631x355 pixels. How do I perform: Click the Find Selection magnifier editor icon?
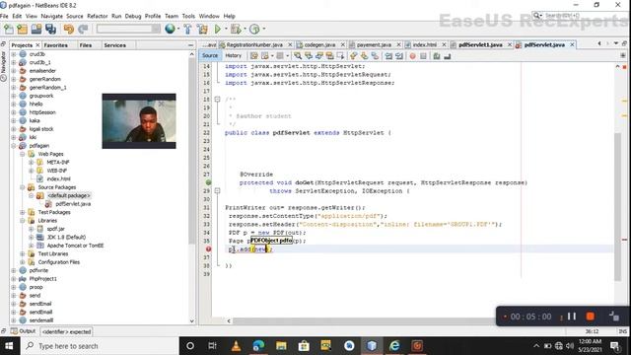[298, 56]
